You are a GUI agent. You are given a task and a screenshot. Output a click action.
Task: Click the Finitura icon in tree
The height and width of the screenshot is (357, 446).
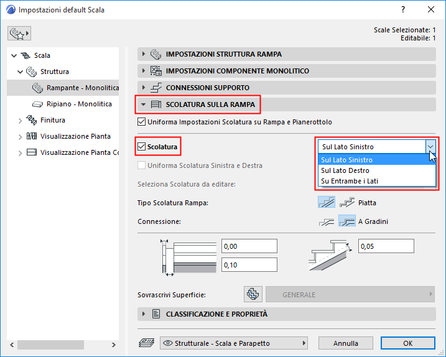(31, 120)
